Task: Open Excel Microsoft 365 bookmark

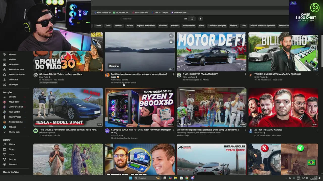Action: coord(103,12)
